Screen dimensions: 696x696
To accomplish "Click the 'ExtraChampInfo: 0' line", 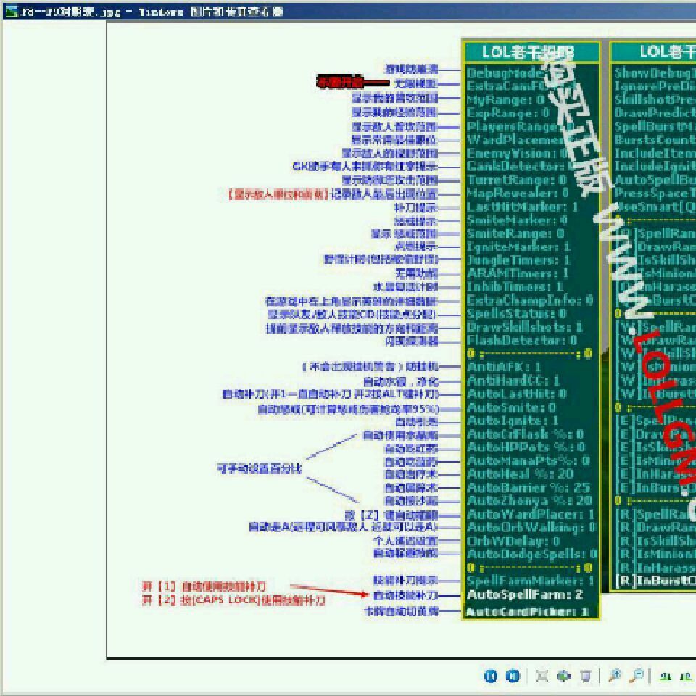I will point(529,300).
